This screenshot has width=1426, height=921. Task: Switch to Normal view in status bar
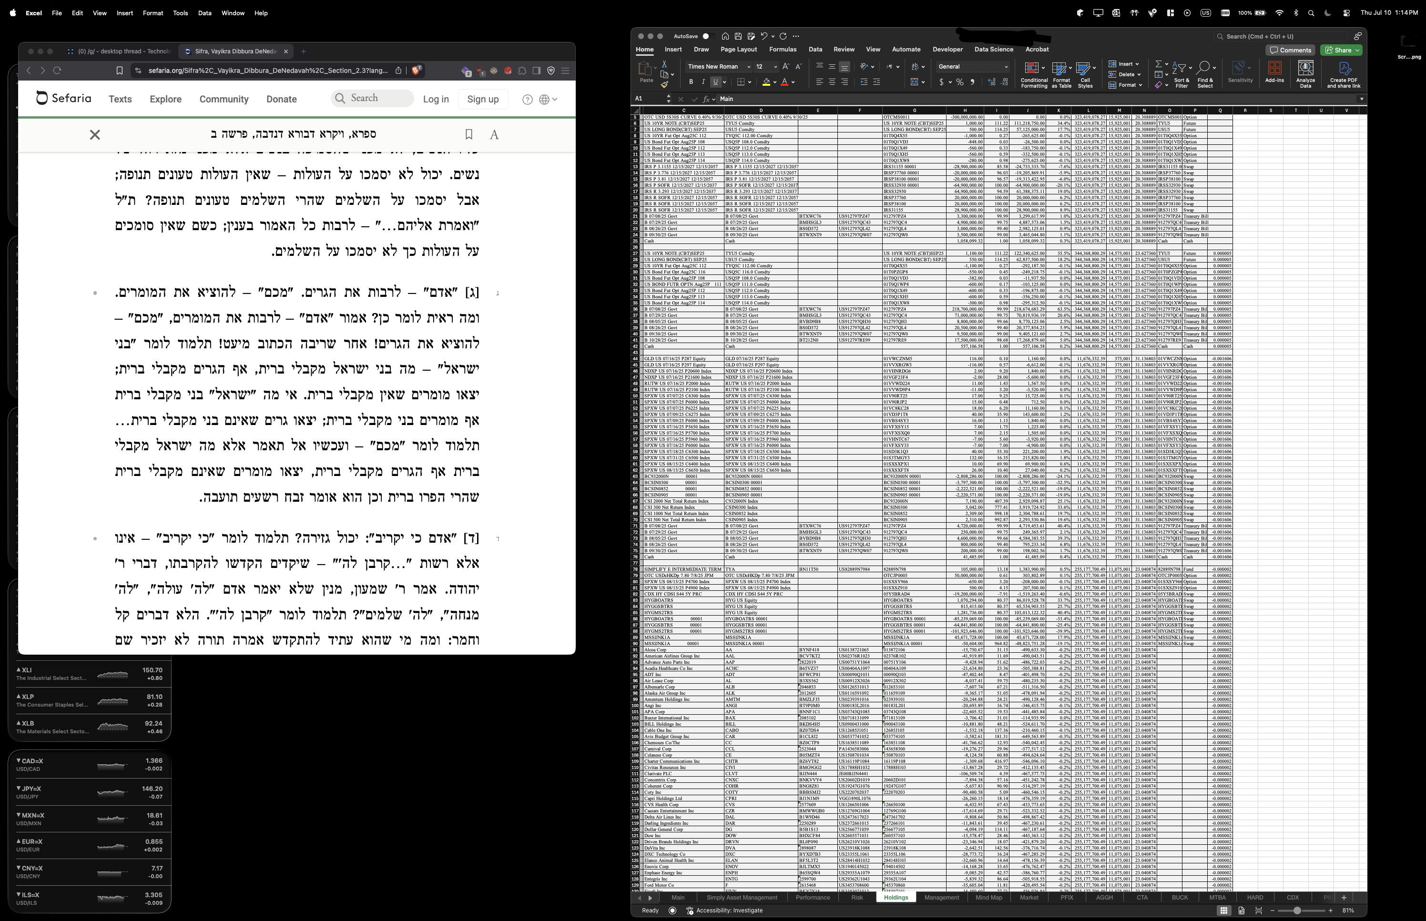1224,910
